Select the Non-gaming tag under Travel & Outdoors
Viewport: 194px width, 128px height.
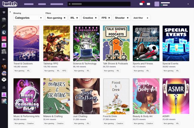(x=19, y=71)
